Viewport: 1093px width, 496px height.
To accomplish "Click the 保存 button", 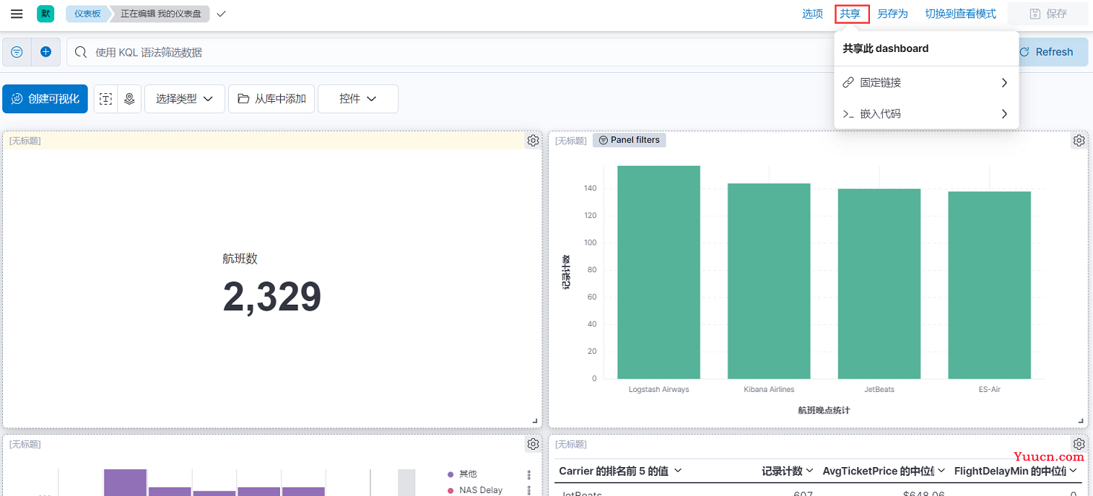I will coord(1048,14).
